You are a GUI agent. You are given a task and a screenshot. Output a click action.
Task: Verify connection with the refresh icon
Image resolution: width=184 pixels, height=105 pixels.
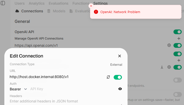108,77
